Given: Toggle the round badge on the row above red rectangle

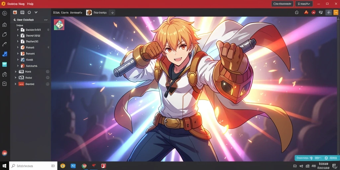Looking at the screenshot, I should point(48,78).
